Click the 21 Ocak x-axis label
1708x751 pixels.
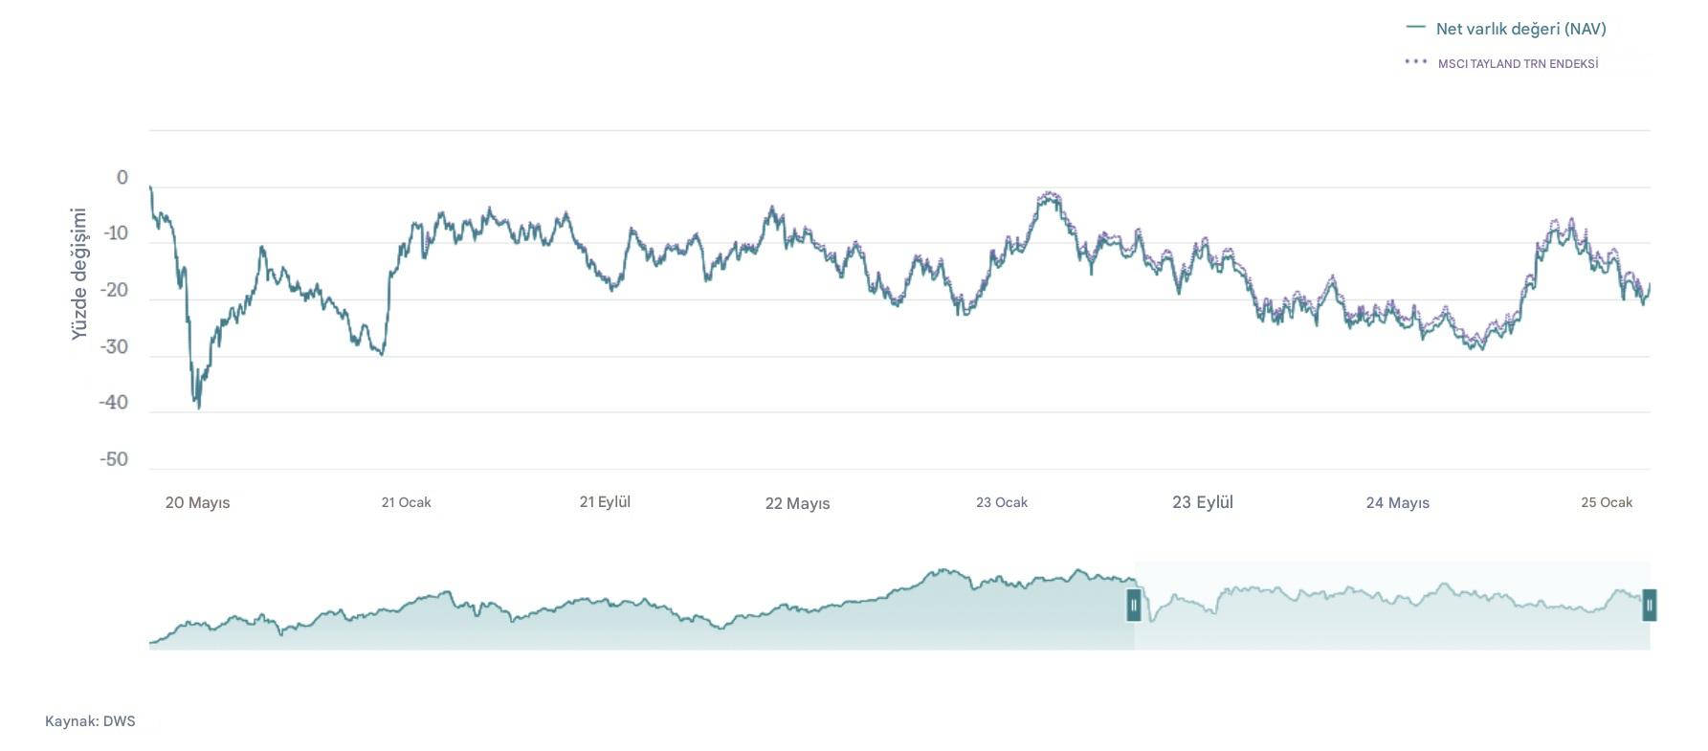(406, 502)
